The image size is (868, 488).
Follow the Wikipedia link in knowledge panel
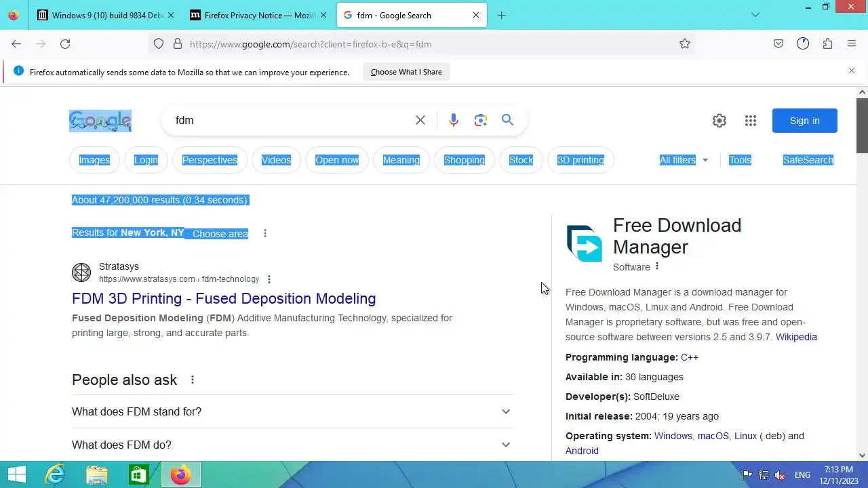(x=796, y=337)
